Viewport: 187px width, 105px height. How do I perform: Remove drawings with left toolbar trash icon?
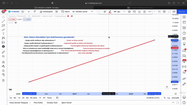[3, 80]
